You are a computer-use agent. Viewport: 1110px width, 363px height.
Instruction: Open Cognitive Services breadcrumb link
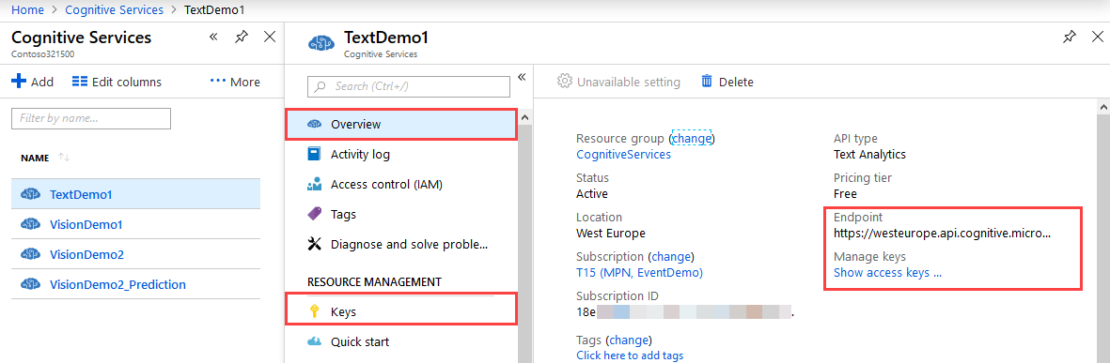pos(114,10)
